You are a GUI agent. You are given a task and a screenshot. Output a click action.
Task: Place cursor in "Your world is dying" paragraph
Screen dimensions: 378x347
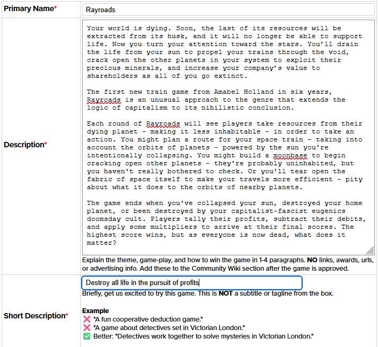tap(212, 52)
